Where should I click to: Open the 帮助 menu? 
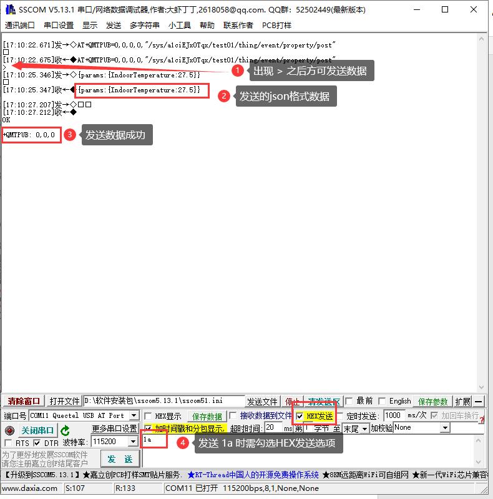coord(207,25)
